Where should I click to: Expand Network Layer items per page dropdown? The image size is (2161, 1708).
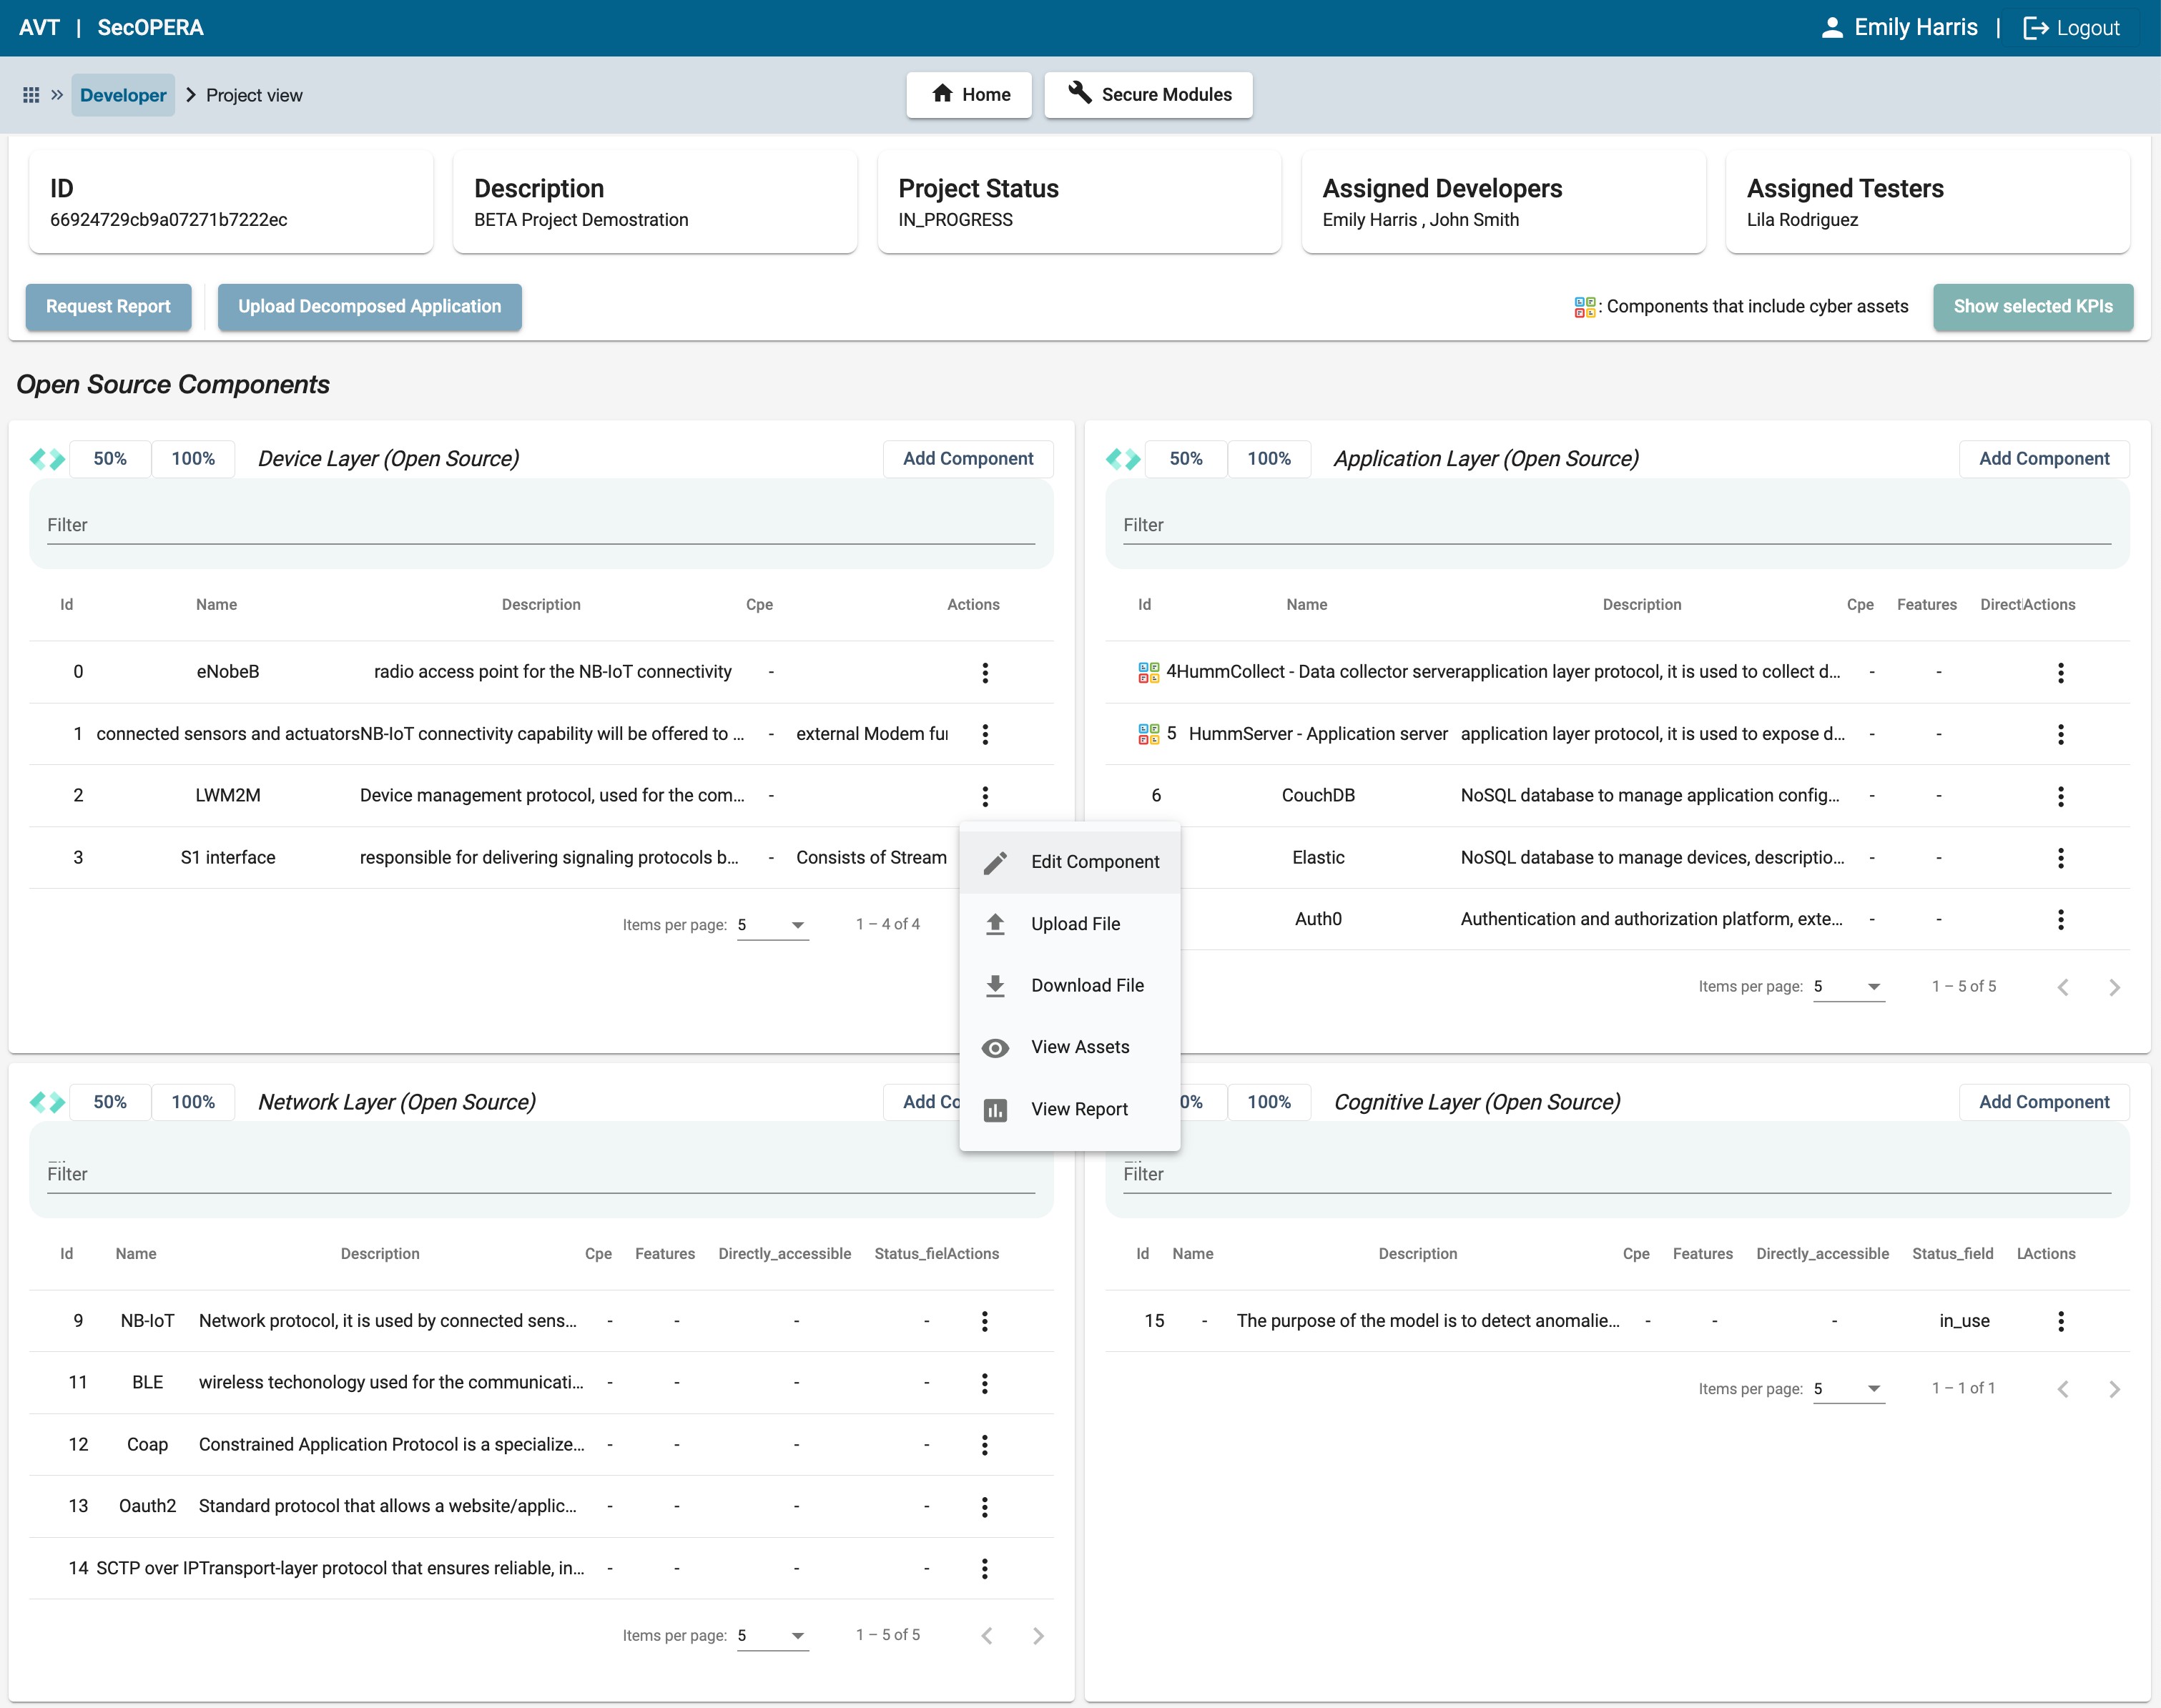(x=772, y=1635)
